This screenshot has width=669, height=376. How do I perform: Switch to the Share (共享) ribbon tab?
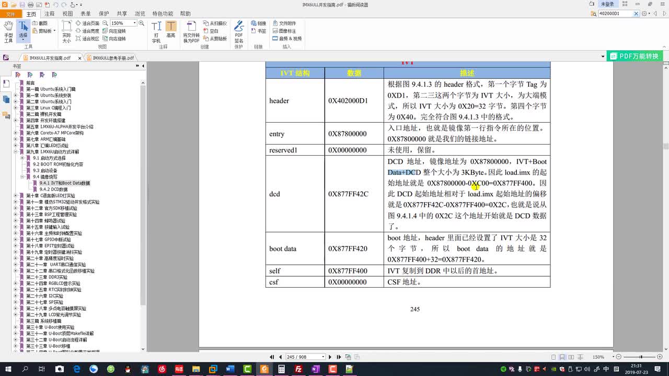[x=122, y=14]
